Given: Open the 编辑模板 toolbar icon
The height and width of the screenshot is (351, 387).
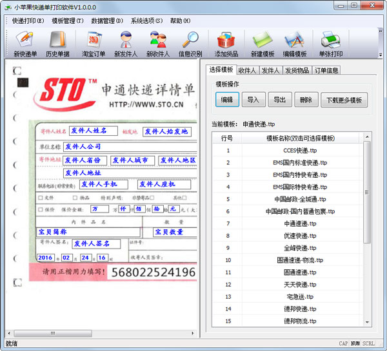Looking at the screenshot, I should [294, 44].
